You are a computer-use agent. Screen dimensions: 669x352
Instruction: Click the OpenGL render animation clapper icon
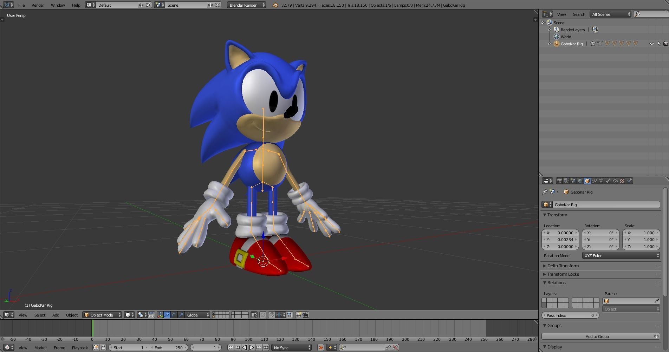point(305,315)
